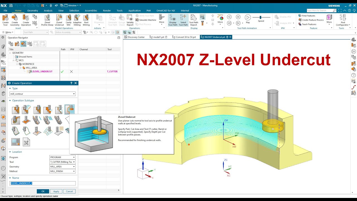The height and width of the screenshot is (201, 357).
Task: Click Simulate Machine
Action: click(x=146, y=20)
